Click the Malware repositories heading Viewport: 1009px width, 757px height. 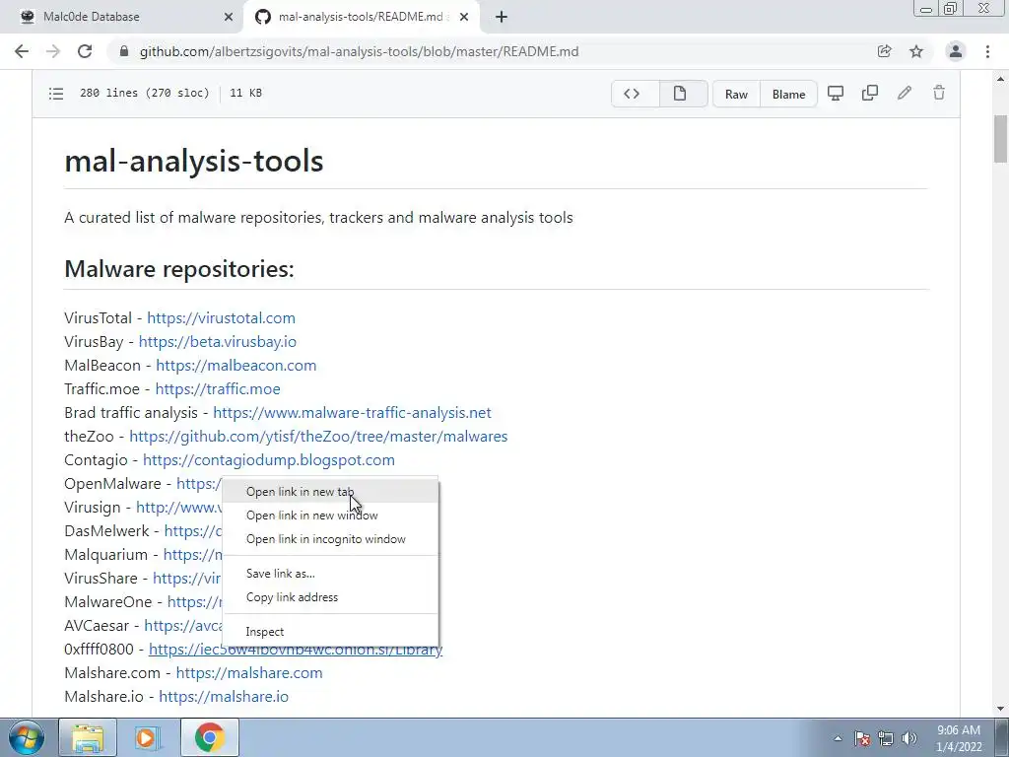(x=179, y=268)
